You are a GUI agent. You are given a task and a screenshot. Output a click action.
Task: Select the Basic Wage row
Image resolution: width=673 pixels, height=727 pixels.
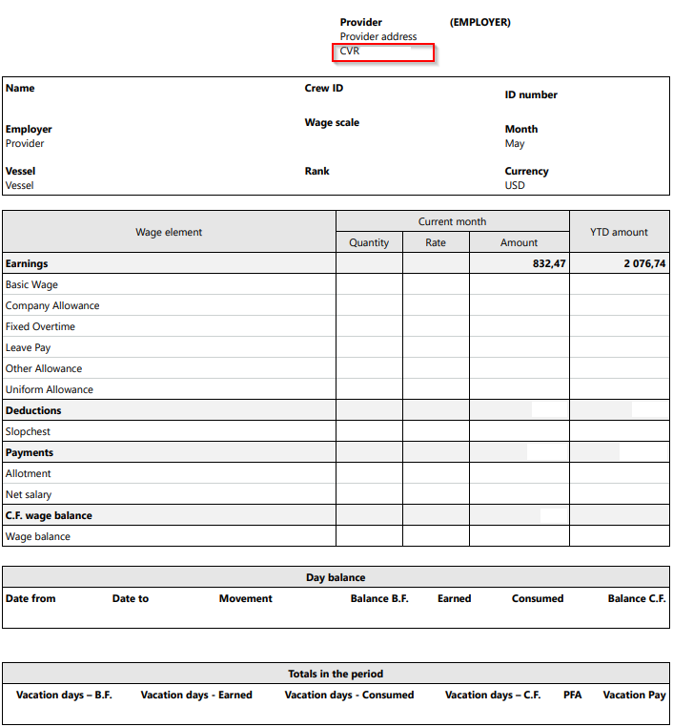pyautogui.click(x=336, y=284)
